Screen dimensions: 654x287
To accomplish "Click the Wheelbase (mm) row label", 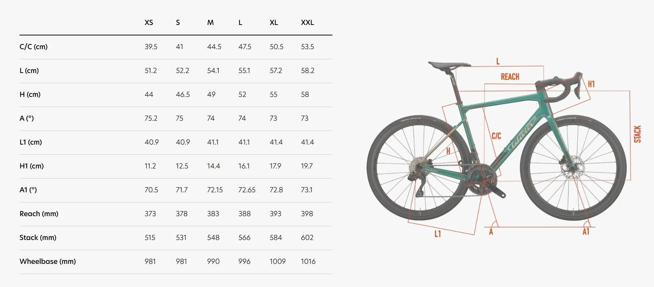I will (x=48, y=261).
